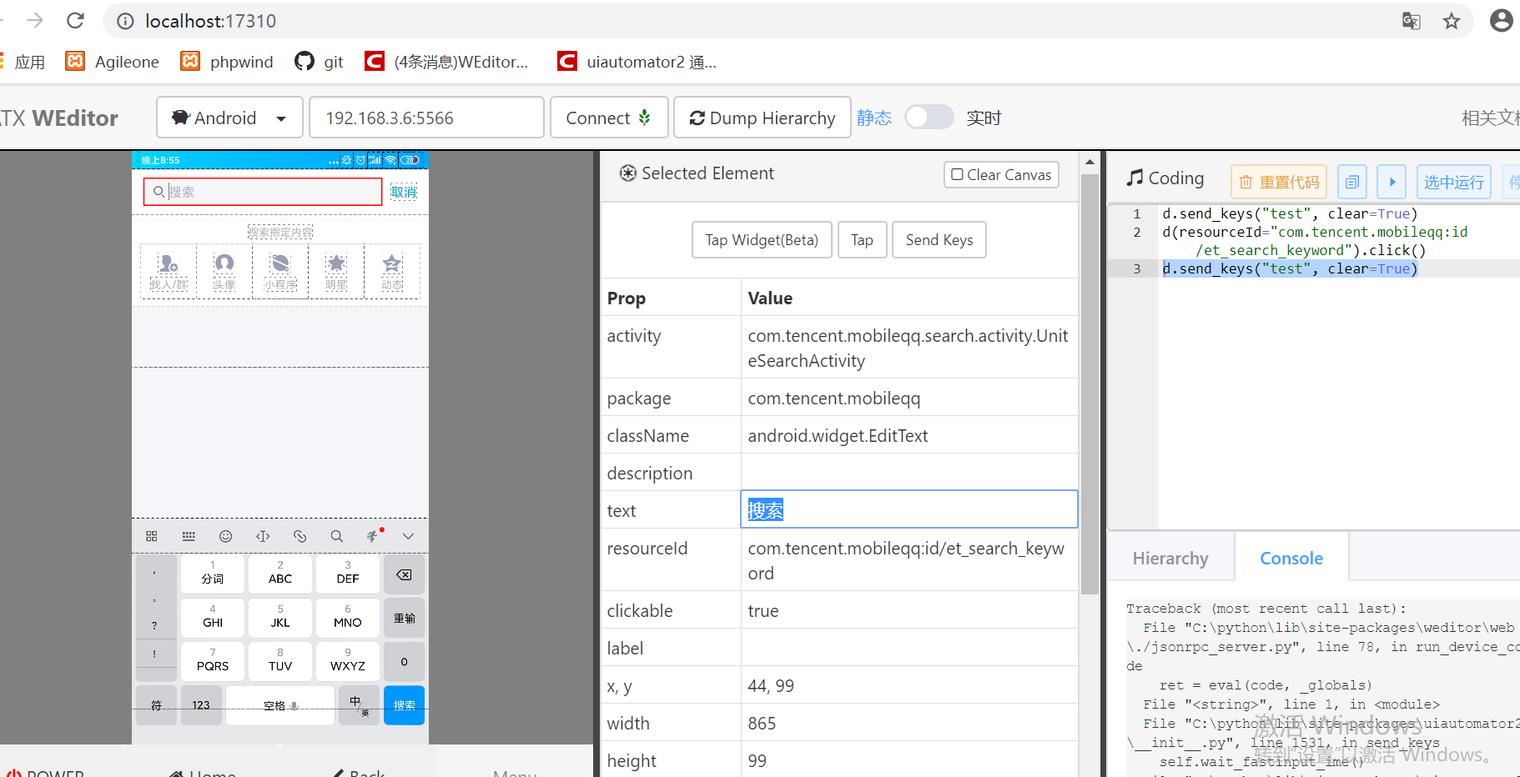Click the properties panel scrollbar up arrow
Image resolution: width=1520 pixels, height=777 pixels.
[1090, 162]
